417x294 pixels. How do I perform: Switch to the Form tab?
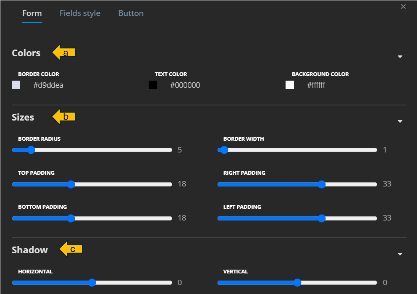pos(32,13)
